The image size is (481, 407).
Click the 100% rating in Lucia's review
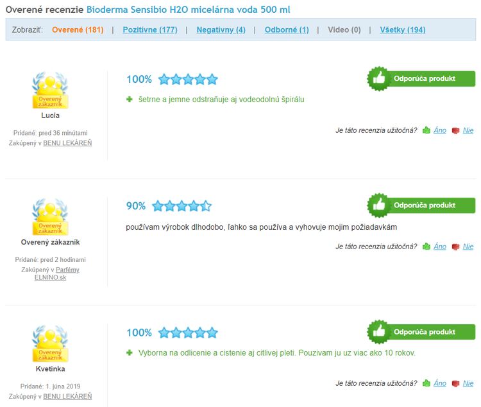click(x=139, y=79)
